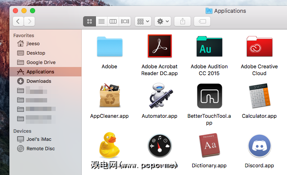Go back with the left arrow button
Viewport: 287px width, 175px height.
tap(18, 21)
